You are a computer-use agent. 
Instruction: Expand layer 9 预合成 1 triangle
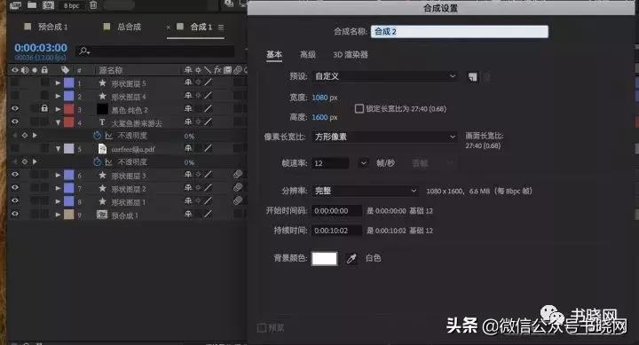[58, 215]
